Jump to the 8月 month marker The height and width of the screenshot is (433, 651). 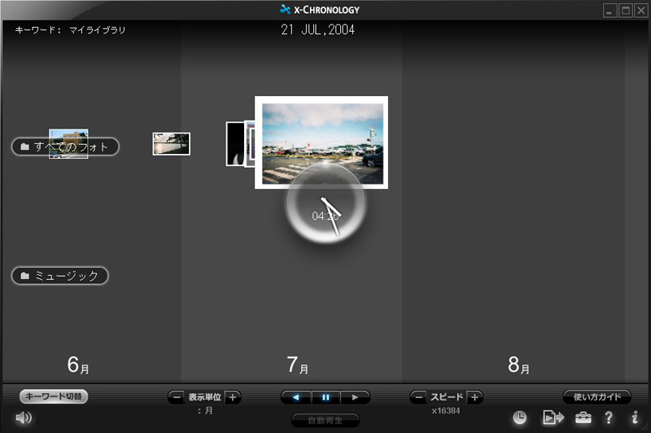518,365
